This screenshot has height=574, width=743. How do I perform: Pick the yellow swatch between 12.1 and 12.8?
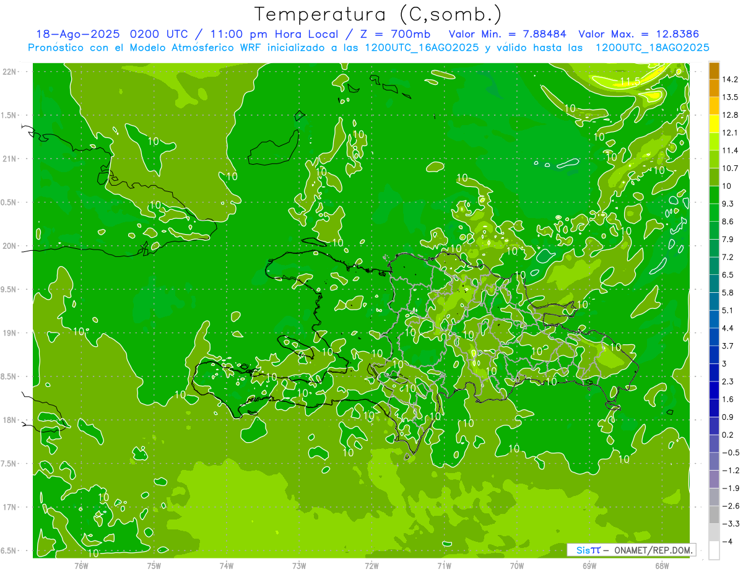pyautogui.click(x=714, y=123)
